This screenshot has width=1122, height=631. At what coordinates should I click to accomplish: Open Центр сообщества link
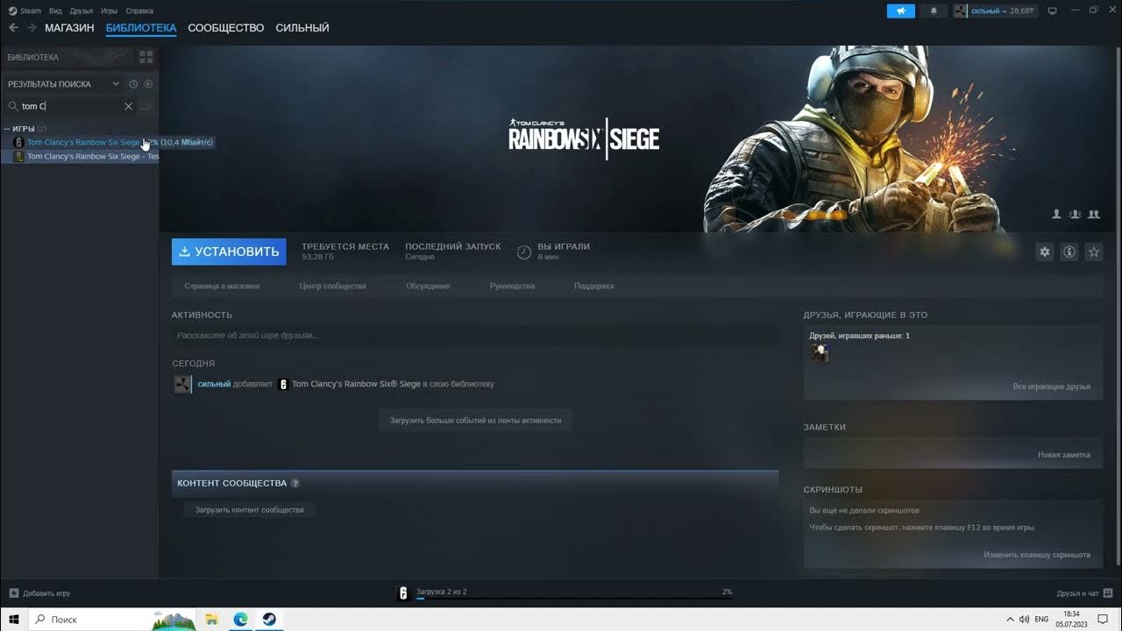pyautogui.click(x=332, y=286)
